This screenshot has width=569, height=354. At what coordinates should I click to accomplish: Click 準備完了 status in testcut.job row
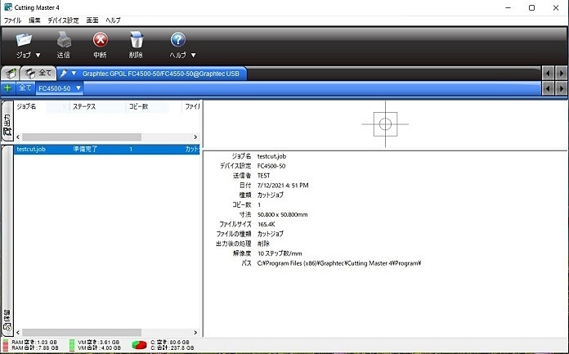[85, 150]
